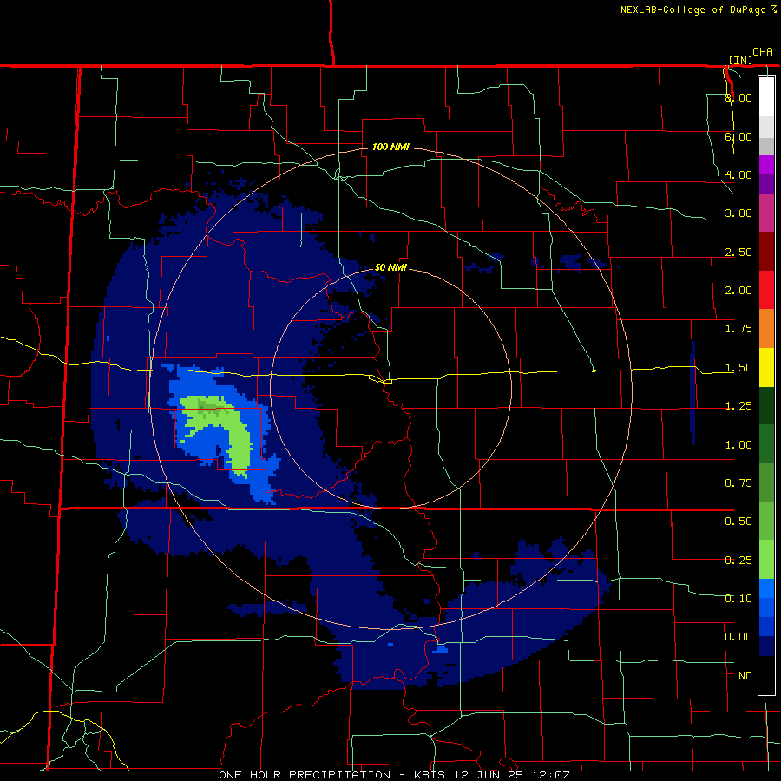Pick the orange swatch in the color scale
781x781 pixels.
(x=766, y=329)
